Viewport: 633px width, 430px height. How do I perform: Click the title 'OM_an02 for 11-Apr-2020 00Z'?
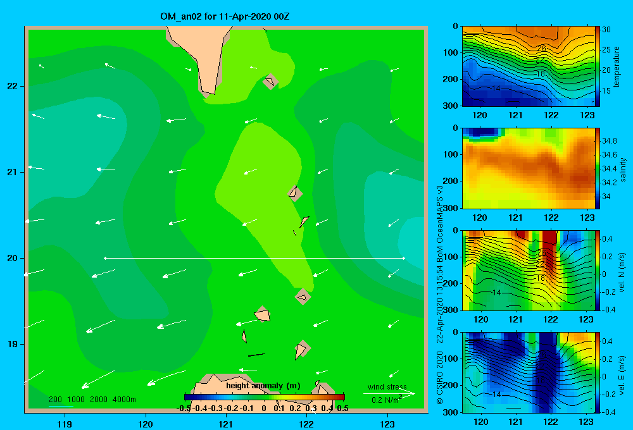pyautogui.click(x=225, y=16)
